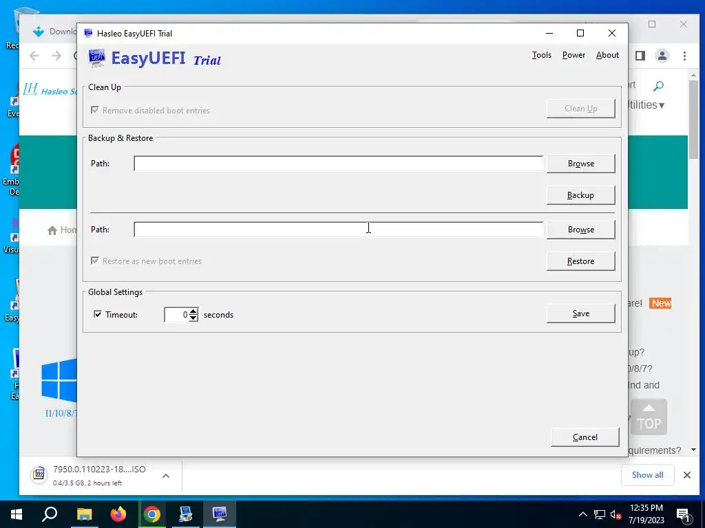Click the Timeout seconds value field

coord(177,315)
